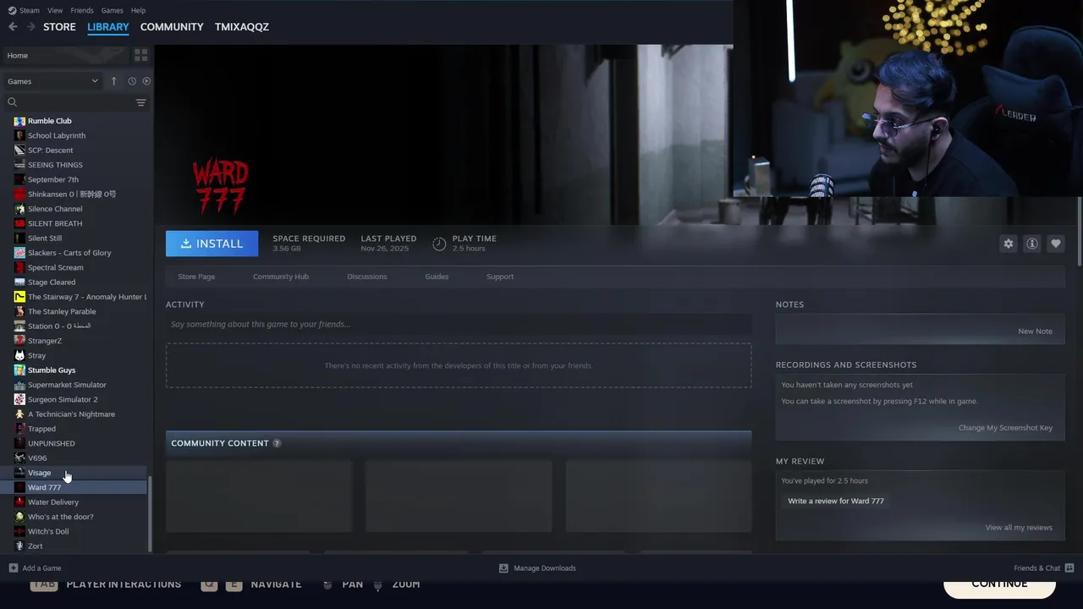Select Rumble Club game icon

[x=19, y=121]
